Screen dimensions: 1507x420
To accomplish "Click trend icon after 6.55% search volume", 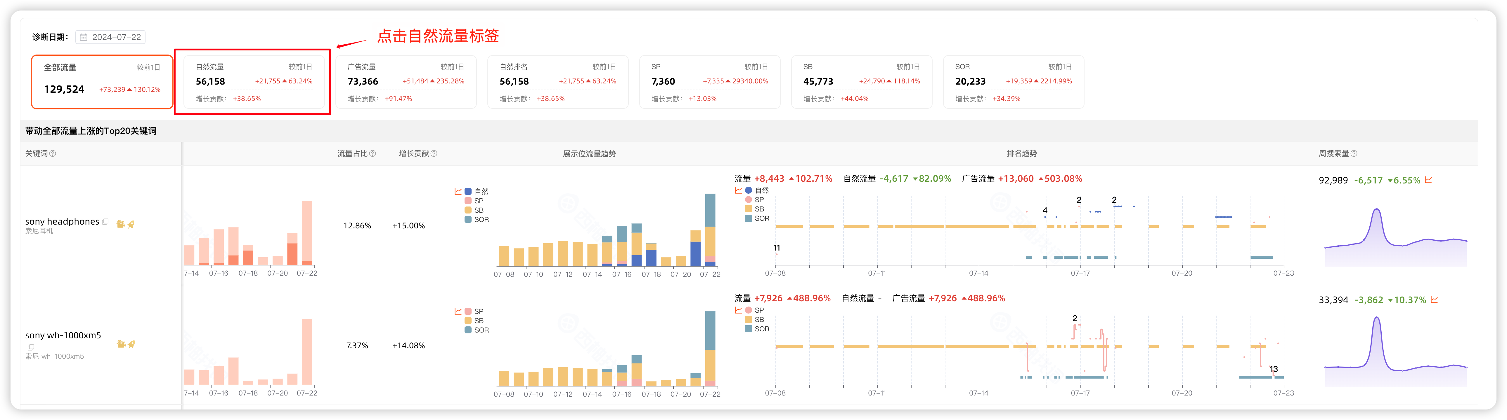I will click(x=1428, y=180).
